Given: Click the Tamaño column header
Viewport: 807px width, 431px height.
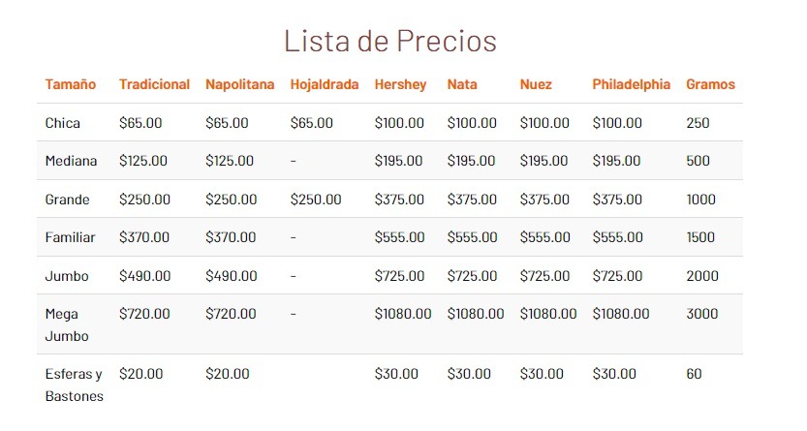Looking at the screenshot, I should [71, 84].
